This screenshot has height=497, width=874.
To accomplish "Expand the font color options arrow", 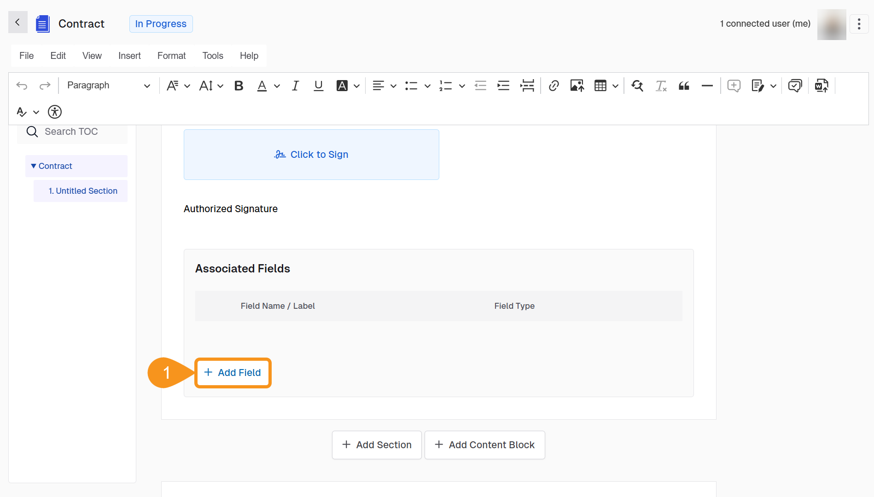I will point(277,86).
